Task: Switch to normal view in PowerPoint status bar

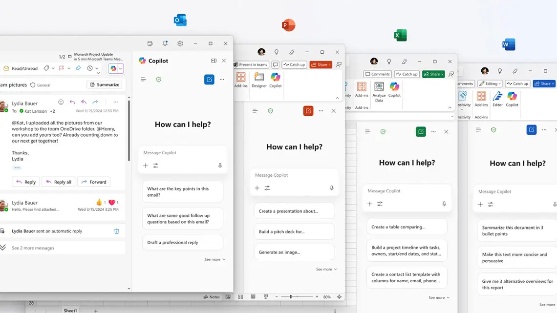Action: point(228,297)
